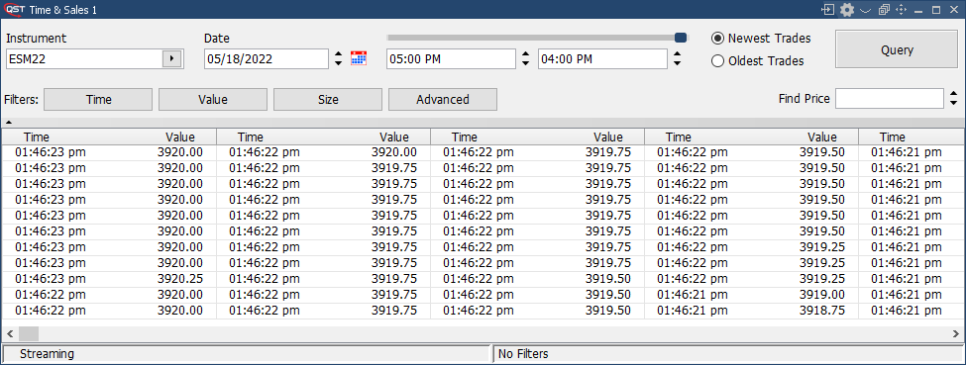Click the four-arrow move icon
966x365 pixels.
click(x=902, y=10)
